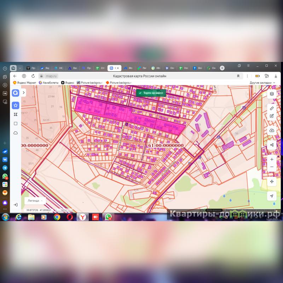Screen dimensions: 283x283
Task: Click the my-location arrow icon
Action: [272, 196]
